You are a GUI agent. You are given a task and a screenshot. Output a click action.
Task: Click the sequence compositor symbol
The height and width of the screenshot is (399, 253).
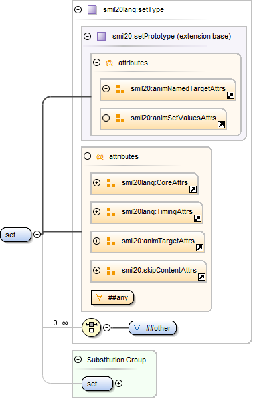point(91,327)
